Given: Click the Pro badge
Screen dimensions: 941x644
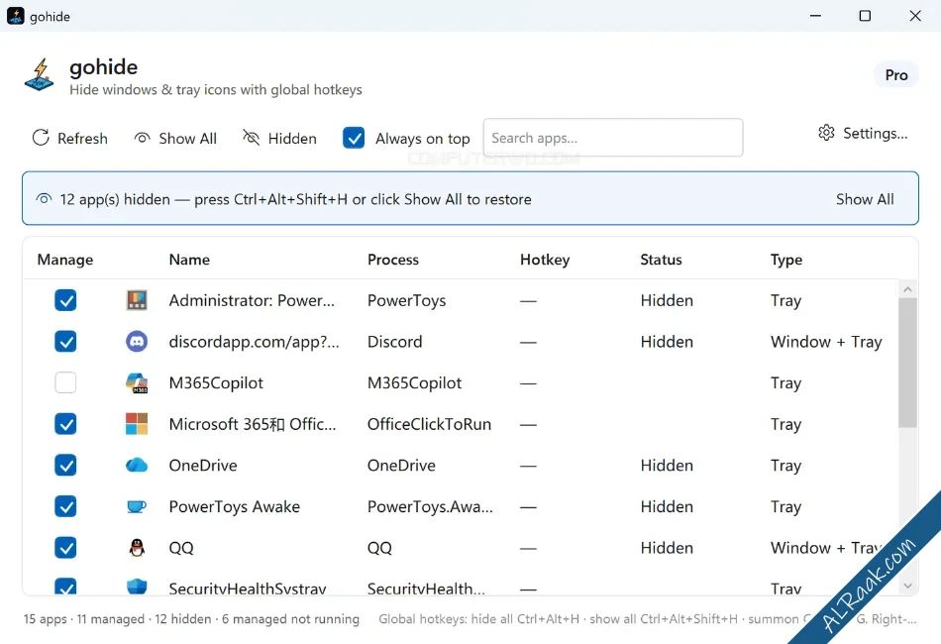Looking at the screenshot, I should tap(896, 75).
